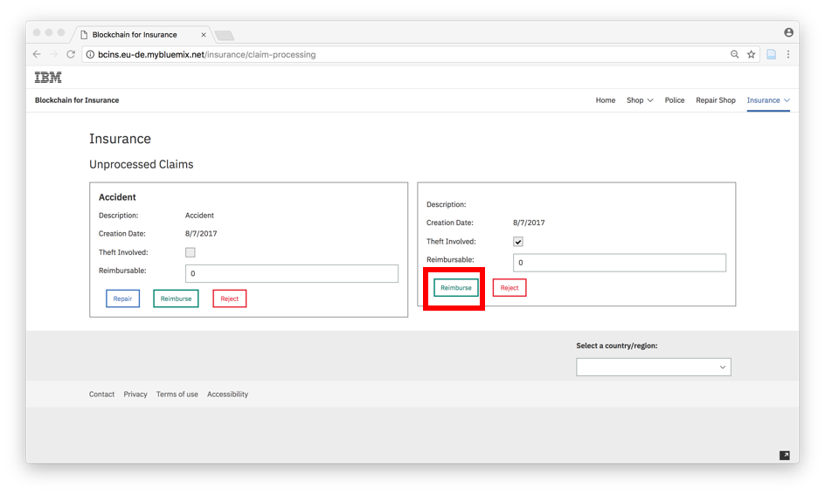Click the Blockchain for Insurance site title
Viewport: 825px width, 494px height.
pos(77,100)
